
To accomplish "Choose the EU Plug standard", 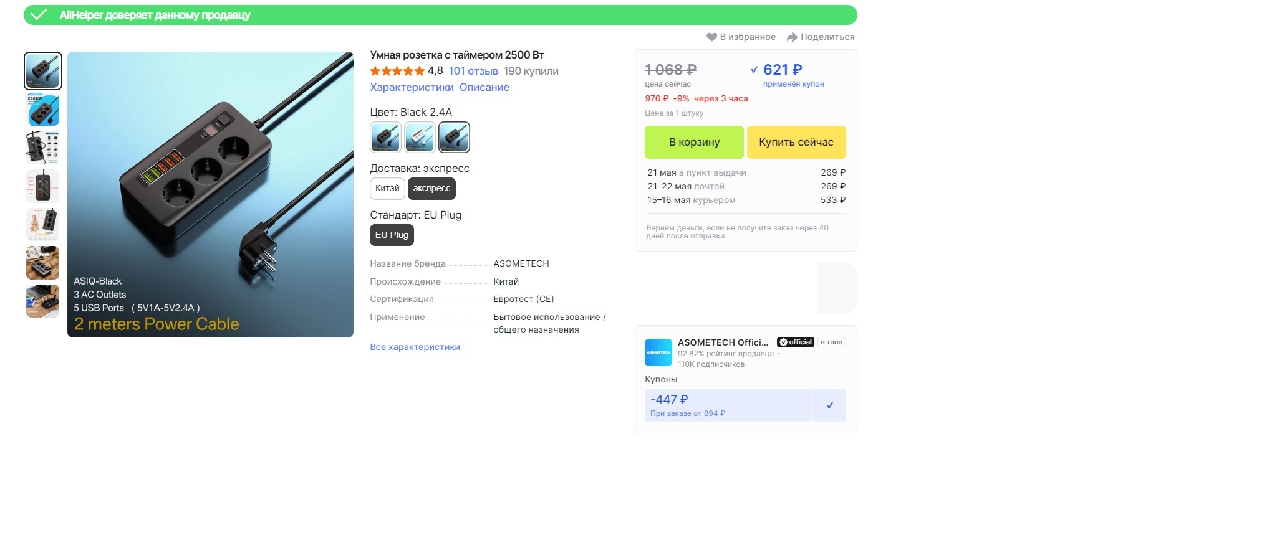I will [392, 235].
